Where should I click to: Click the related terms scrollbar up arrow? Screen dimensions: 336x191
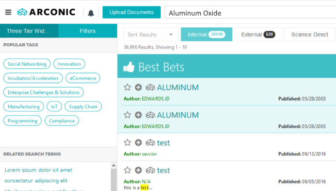pos(113,165)
